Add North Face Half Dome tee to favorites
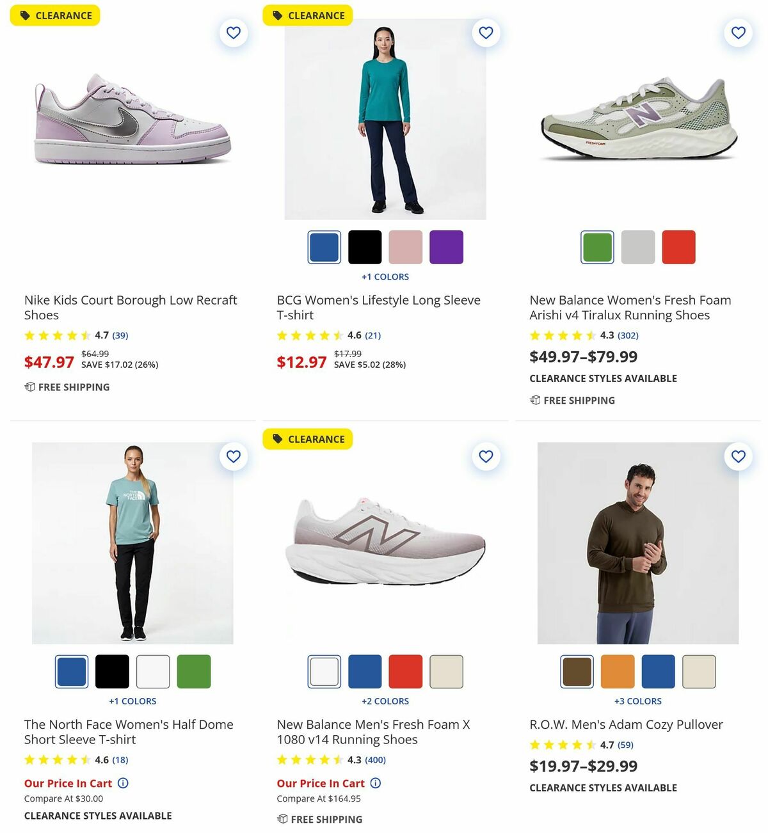 point(234,457)
